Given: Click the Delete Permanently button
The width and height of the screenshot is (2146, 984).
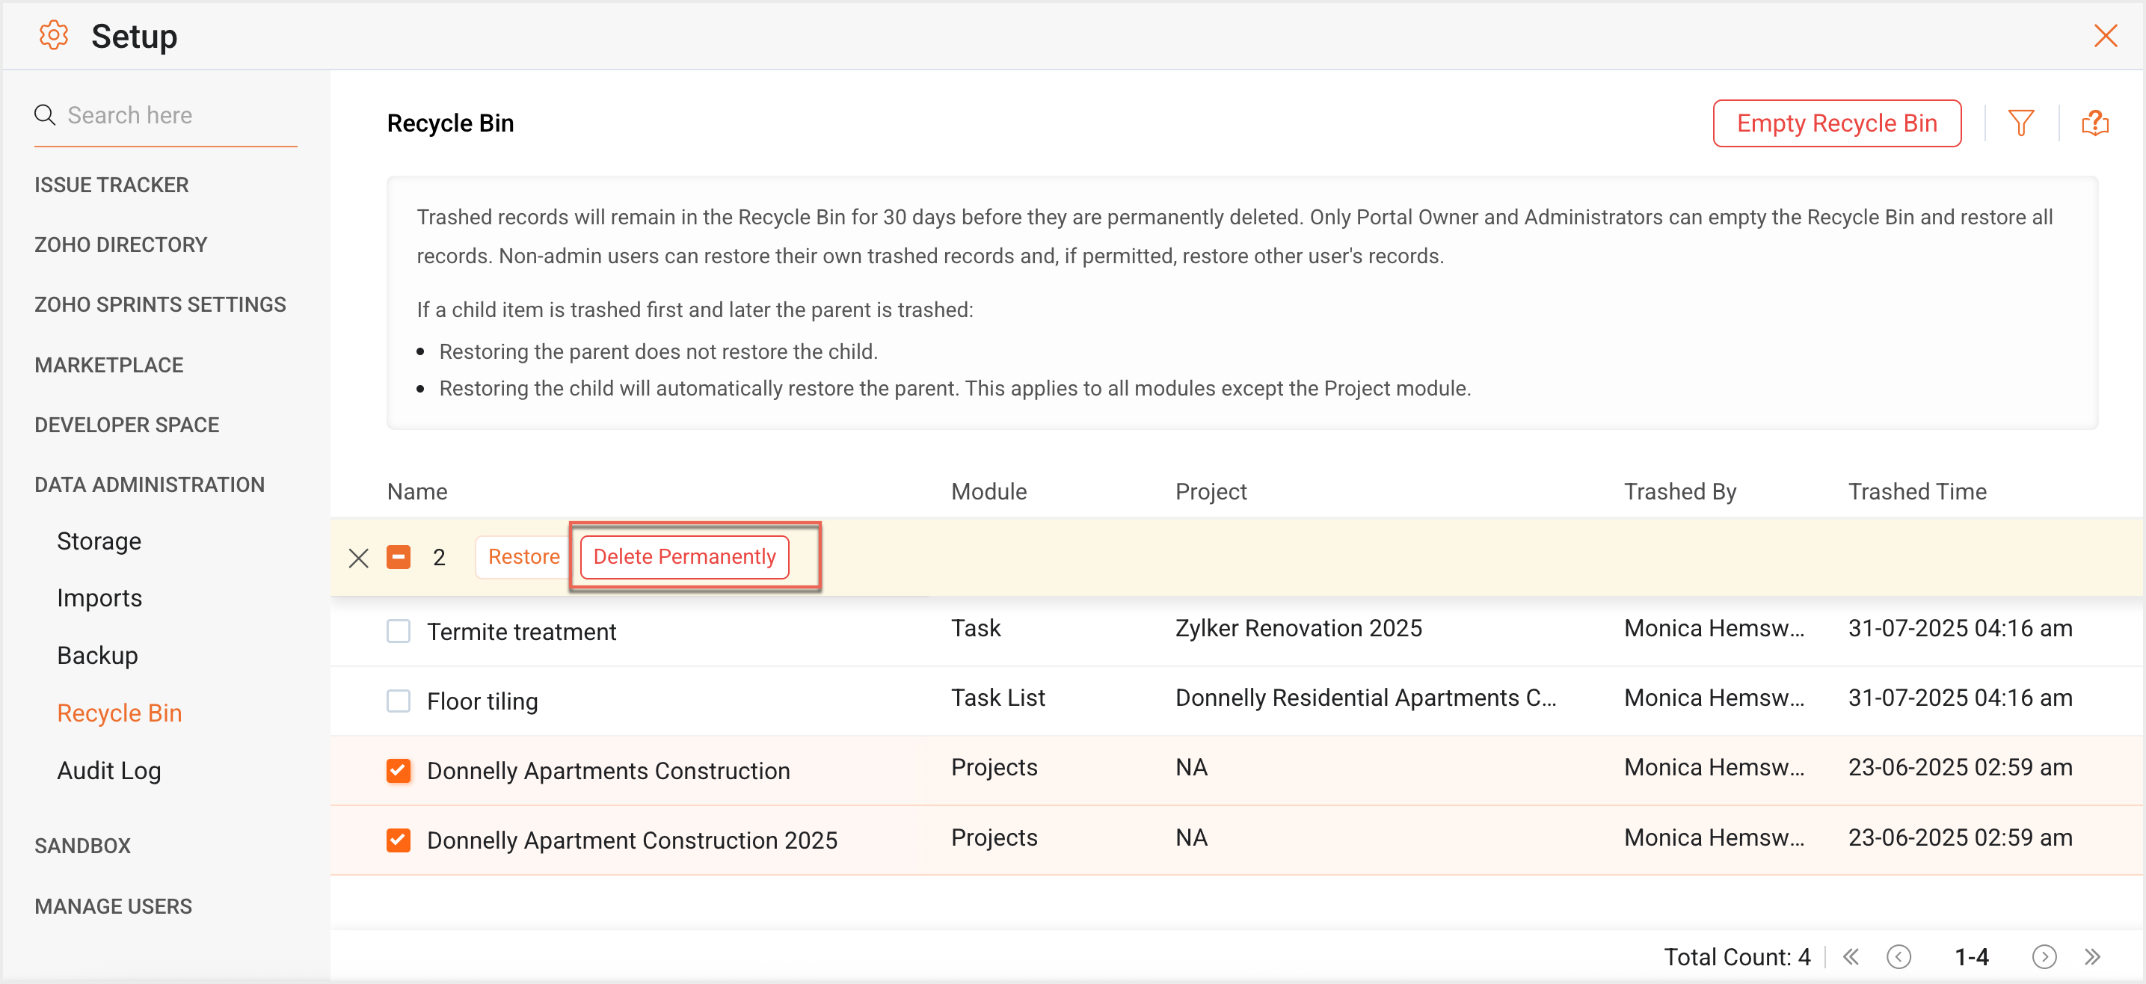Looking at the screenshot, I should tap(684, 556).
